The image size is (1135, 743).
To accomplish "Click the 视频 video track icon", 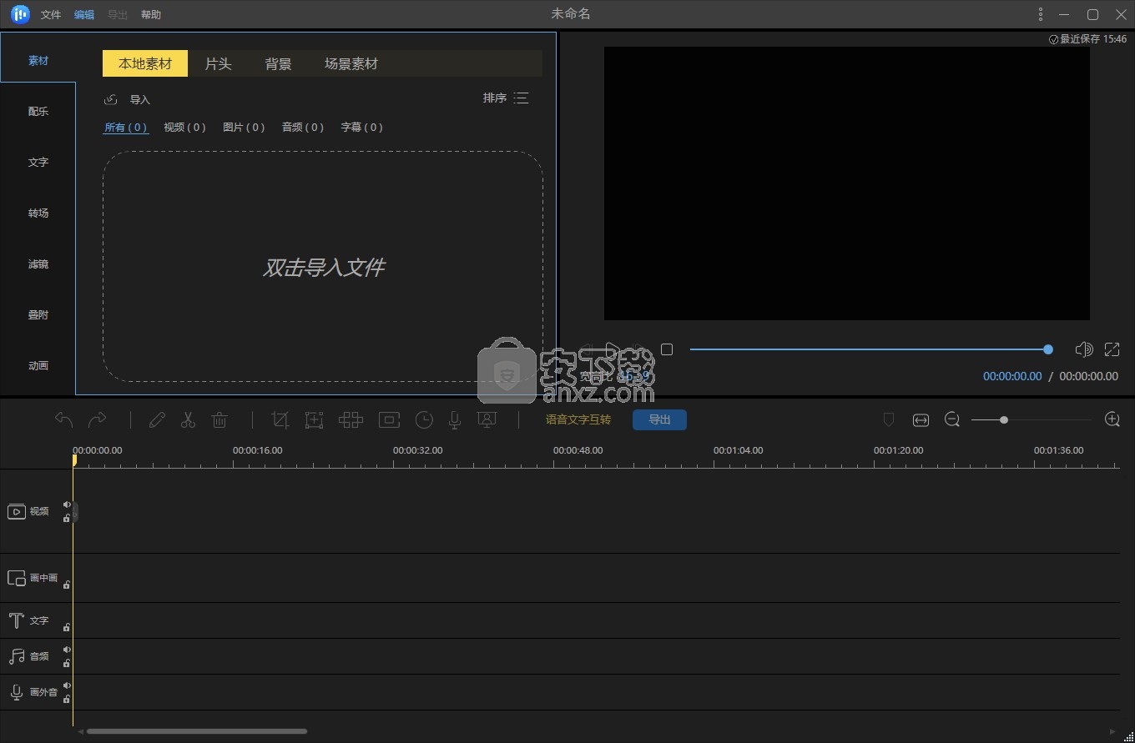I will pyautogui.click(x=17, y=511).
